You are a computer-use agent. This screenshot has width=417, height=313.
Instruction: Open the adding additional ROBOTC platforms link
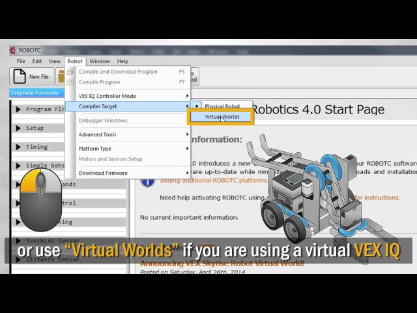[x=214, y=180]
